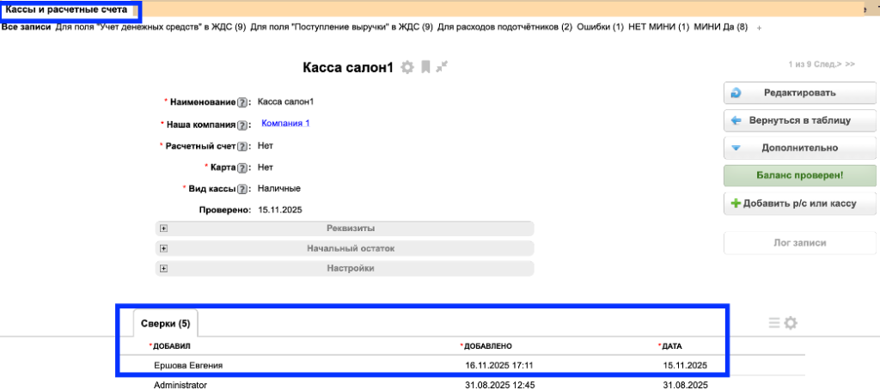Open the Дополнительно dropdown button
Screen dimensions: 880x390
800,148
